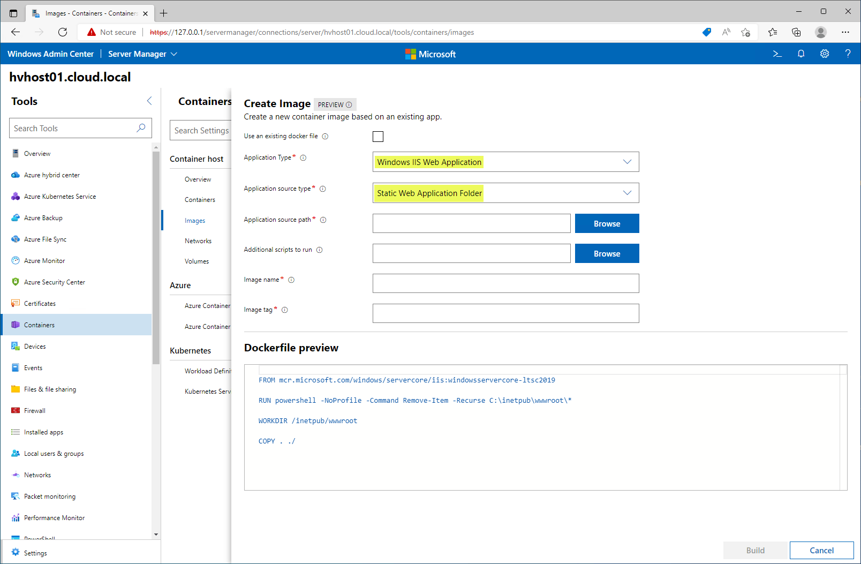Show info for Application Type
This screenshot has width=861, height=564.
point(303,157)
